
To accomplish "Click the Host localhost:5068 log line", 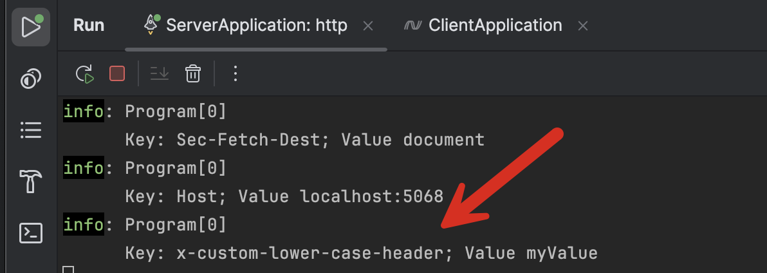I will coord(283,196).
